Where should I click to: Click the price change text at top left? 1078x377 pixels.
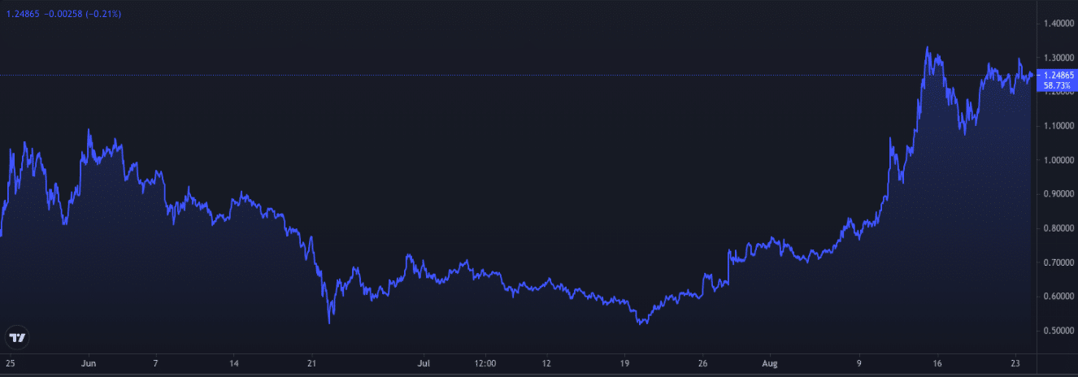coord(63,14)
